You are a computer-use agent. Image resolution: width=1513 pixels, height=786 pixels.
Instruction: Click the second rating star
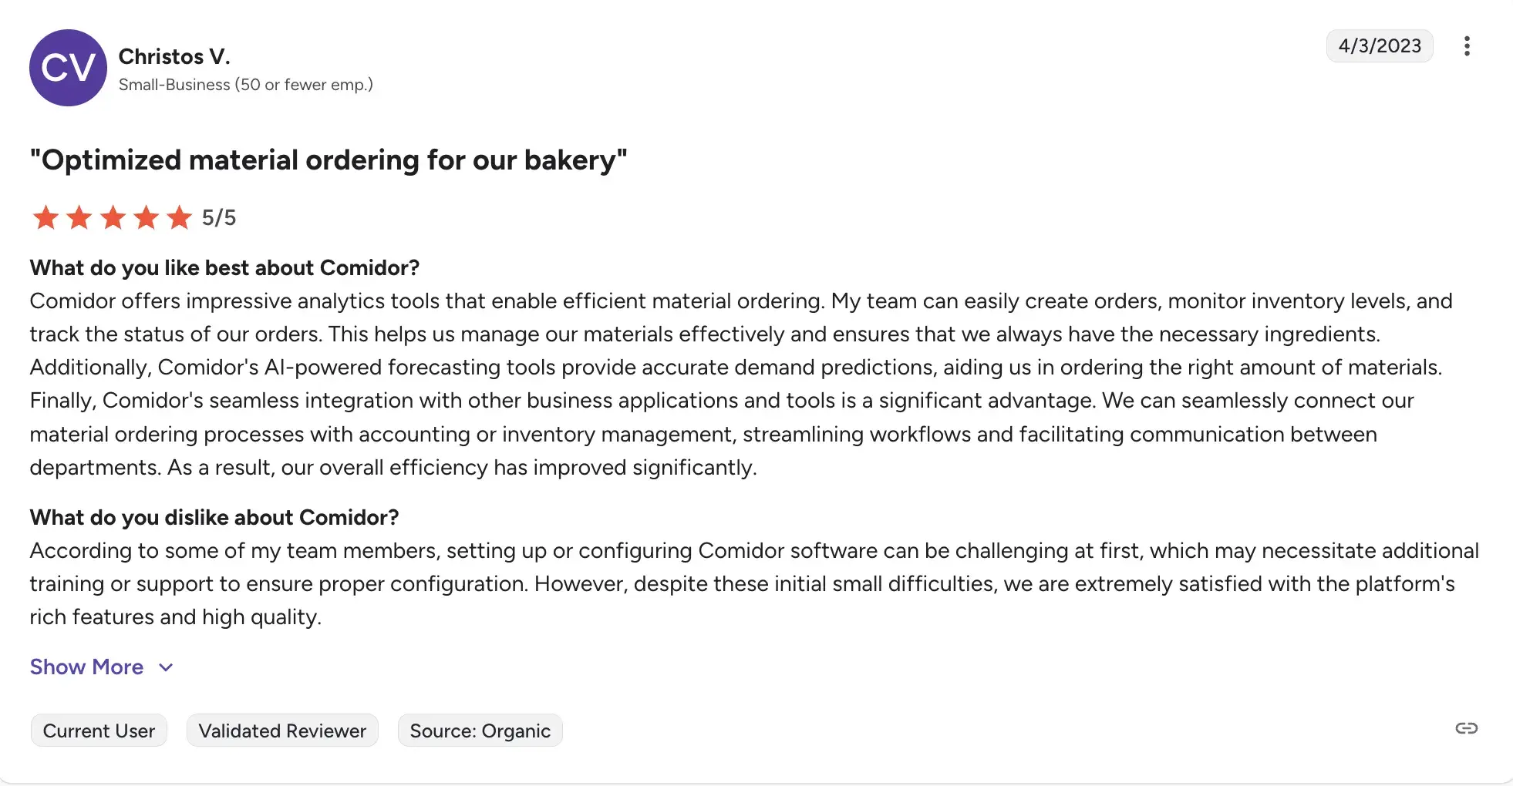pyautogui.click(x=79, y=218)
